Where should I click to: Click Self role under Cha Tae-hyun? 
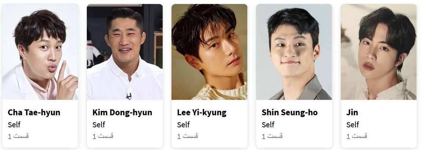tap(14, 125)
